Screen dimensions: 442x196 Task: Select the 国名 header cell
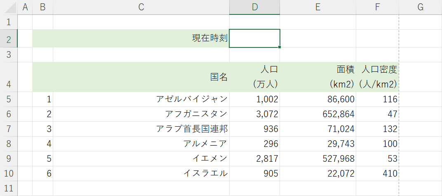[141, 77]
